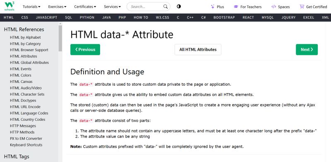Click the For Teachers graduation cap icon

click(236, 7)
